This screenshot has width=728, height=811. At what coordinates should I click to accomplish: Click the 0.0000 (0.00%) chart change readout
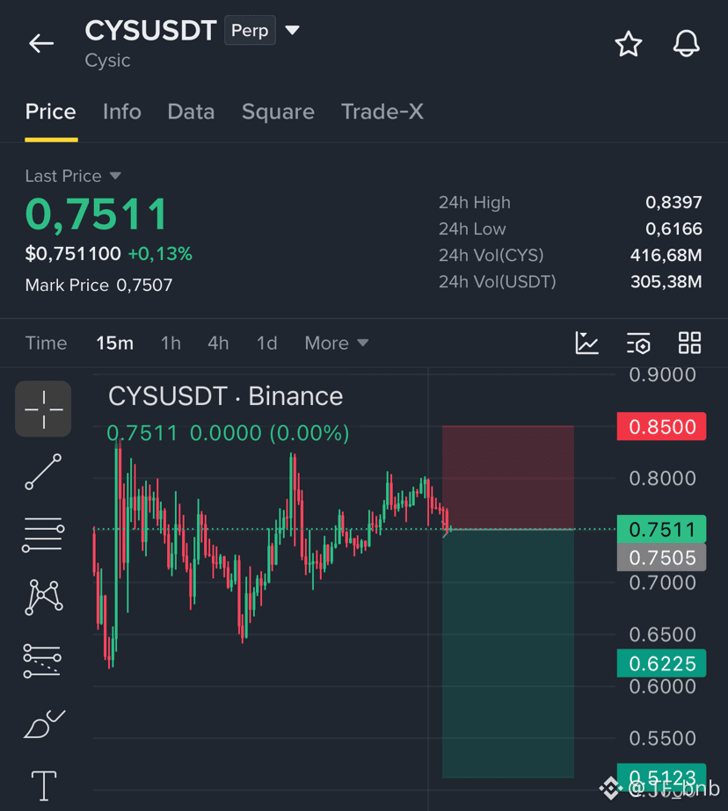[270, 433]
